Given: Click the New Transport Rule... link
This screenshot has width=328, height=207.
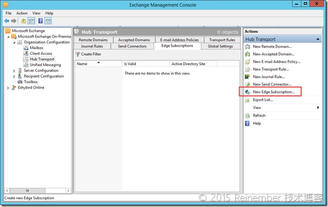Looking at the screenshot, I should (271, 69).
